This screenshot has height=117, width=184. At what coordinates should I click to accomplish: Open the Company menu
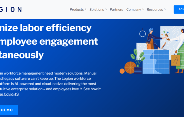point(133,10)
